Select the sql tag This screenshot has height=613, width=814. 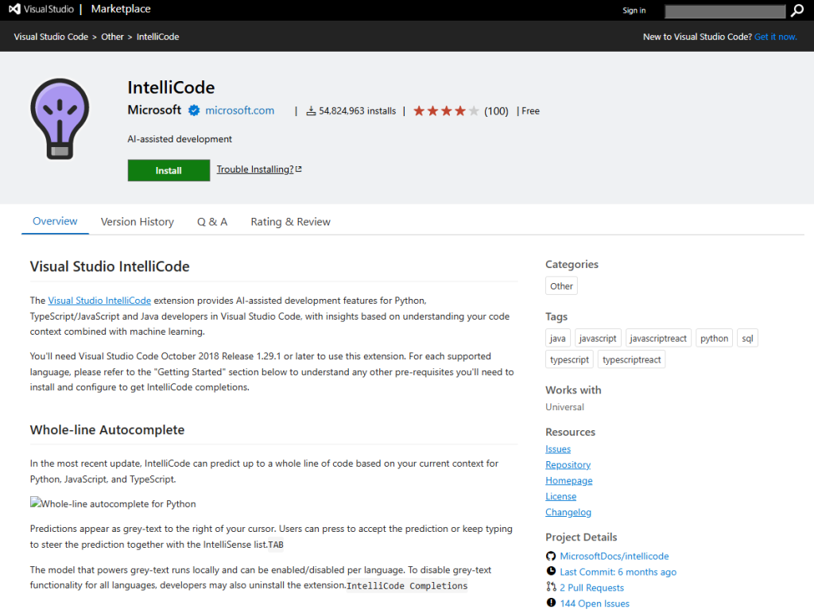747,339
